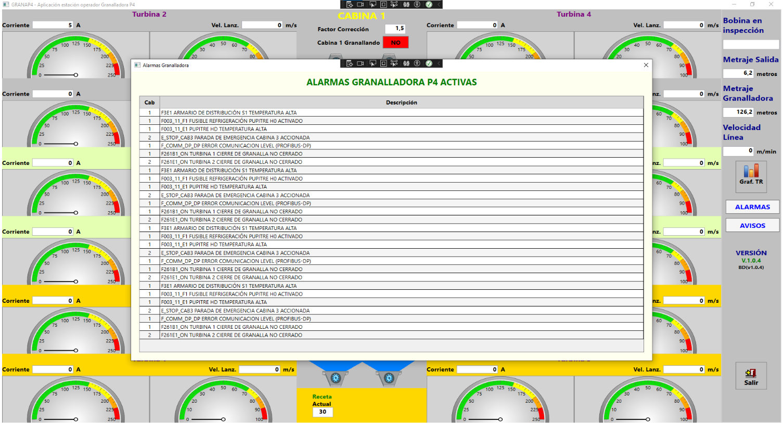Screen dimensions: 783x423
Task: Select topmost alarm row F3E1 ARMARIO DE DISTRIBUCIÓN
Action: pyautogui.click(x=391, y=112)
